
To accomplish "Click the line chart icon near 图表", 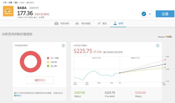I will (x=99, y=23).
